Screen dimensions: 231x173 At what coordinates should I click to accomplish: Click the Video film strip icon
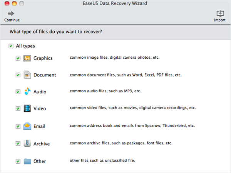(27, 109)
